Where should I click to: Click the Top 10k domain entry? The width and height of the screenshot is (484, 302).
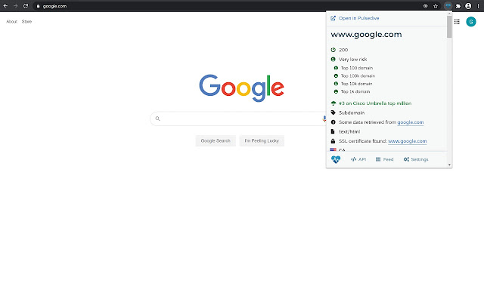(356, 84)
